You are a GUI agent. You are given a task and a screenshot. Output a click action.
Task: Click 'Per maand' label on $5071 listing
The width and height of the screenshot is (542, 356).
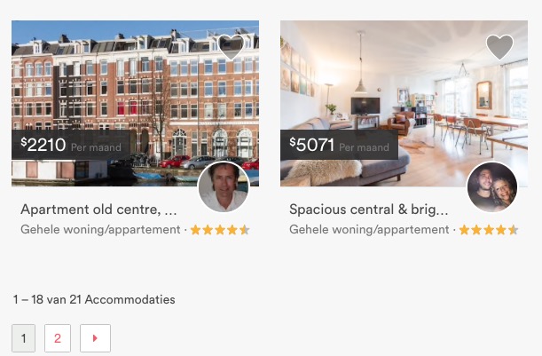point(364,147)
